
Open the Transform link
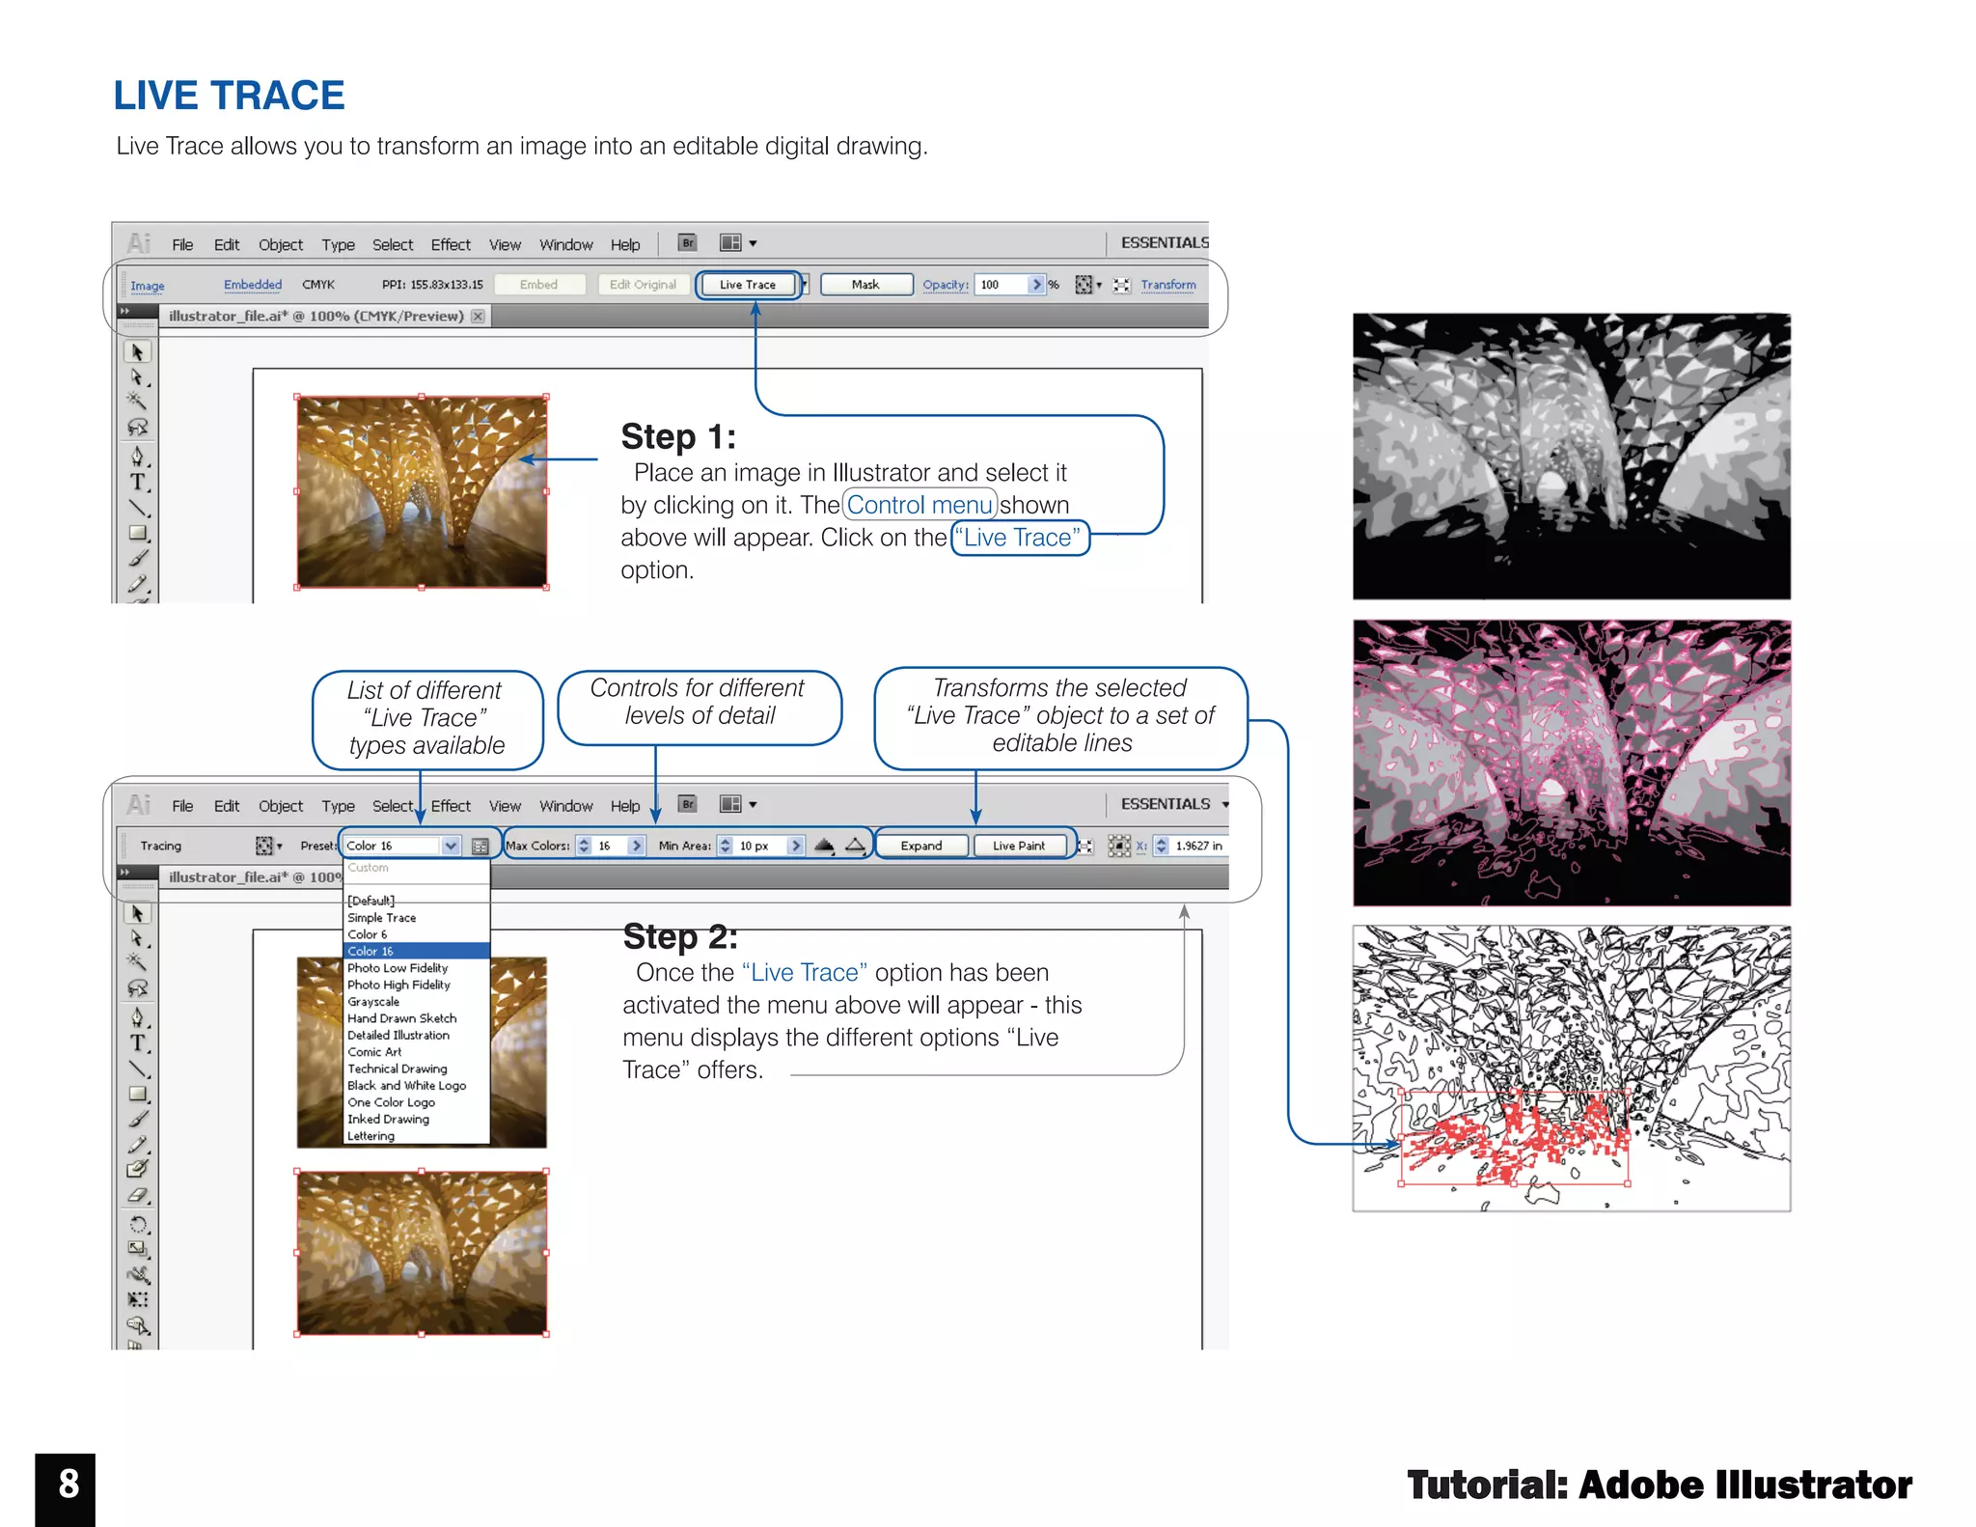pyautogui.click(x=1168, y=285)
